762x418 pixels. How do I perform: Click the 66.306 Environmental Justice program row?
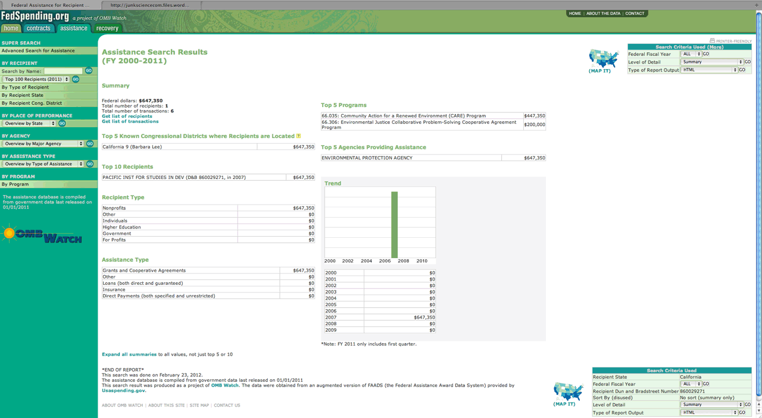coord(433,125)
